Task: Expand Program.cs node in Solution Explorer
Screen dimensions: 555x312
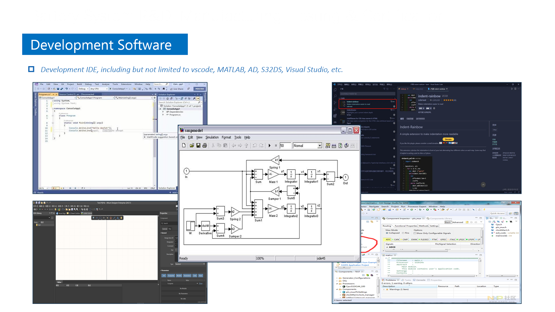Action: coord(163,115)
